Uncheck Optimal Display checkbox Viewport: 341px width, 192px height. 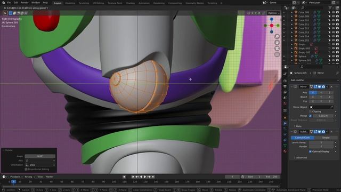(310, 151)
